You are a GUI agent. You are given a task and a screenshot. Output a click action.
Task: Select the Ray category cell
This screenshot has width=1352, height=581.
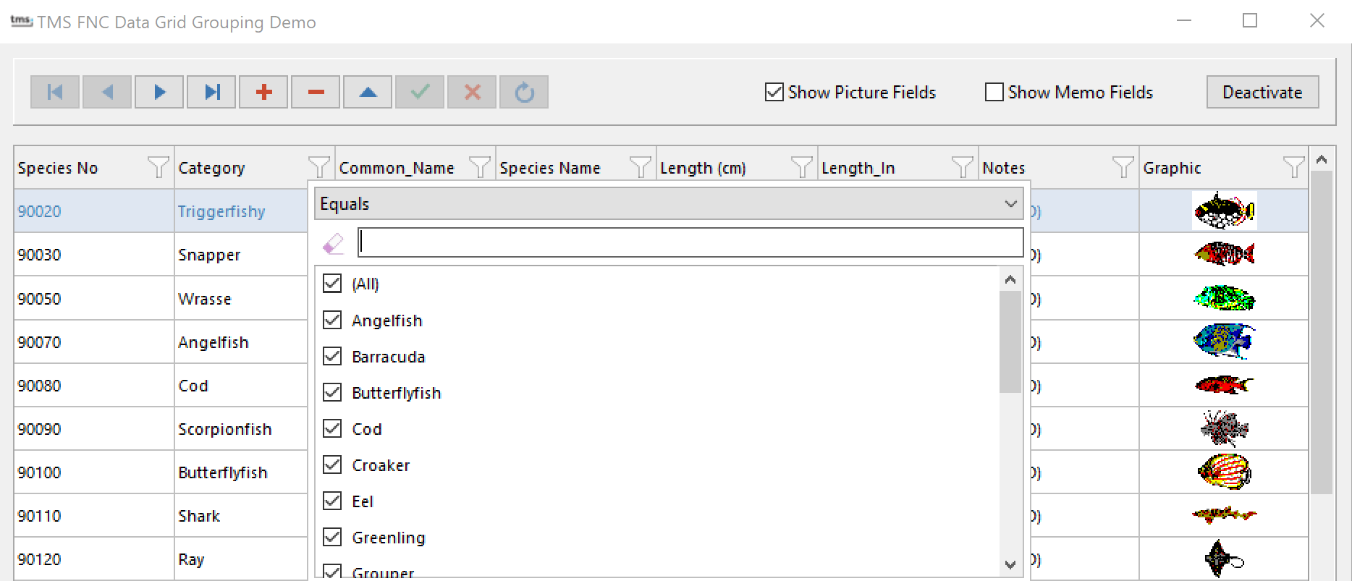click(241, 559)
